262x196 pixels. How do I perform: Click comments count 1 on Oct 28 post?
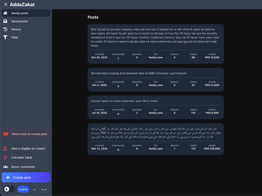click(x=118, y=59)
